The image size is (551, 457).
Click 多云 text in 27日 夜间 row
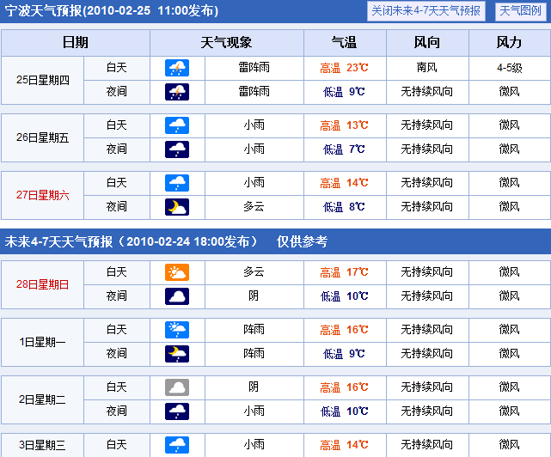pyautogui.click(x=254, y=206)
